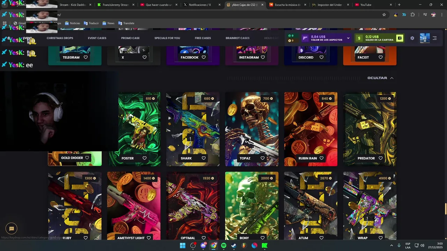Image resolution: width=447 pixels, height=251 pixels.
Task: Click the heart icon on PREDATOR case
Action: click(x=381, y=158)
